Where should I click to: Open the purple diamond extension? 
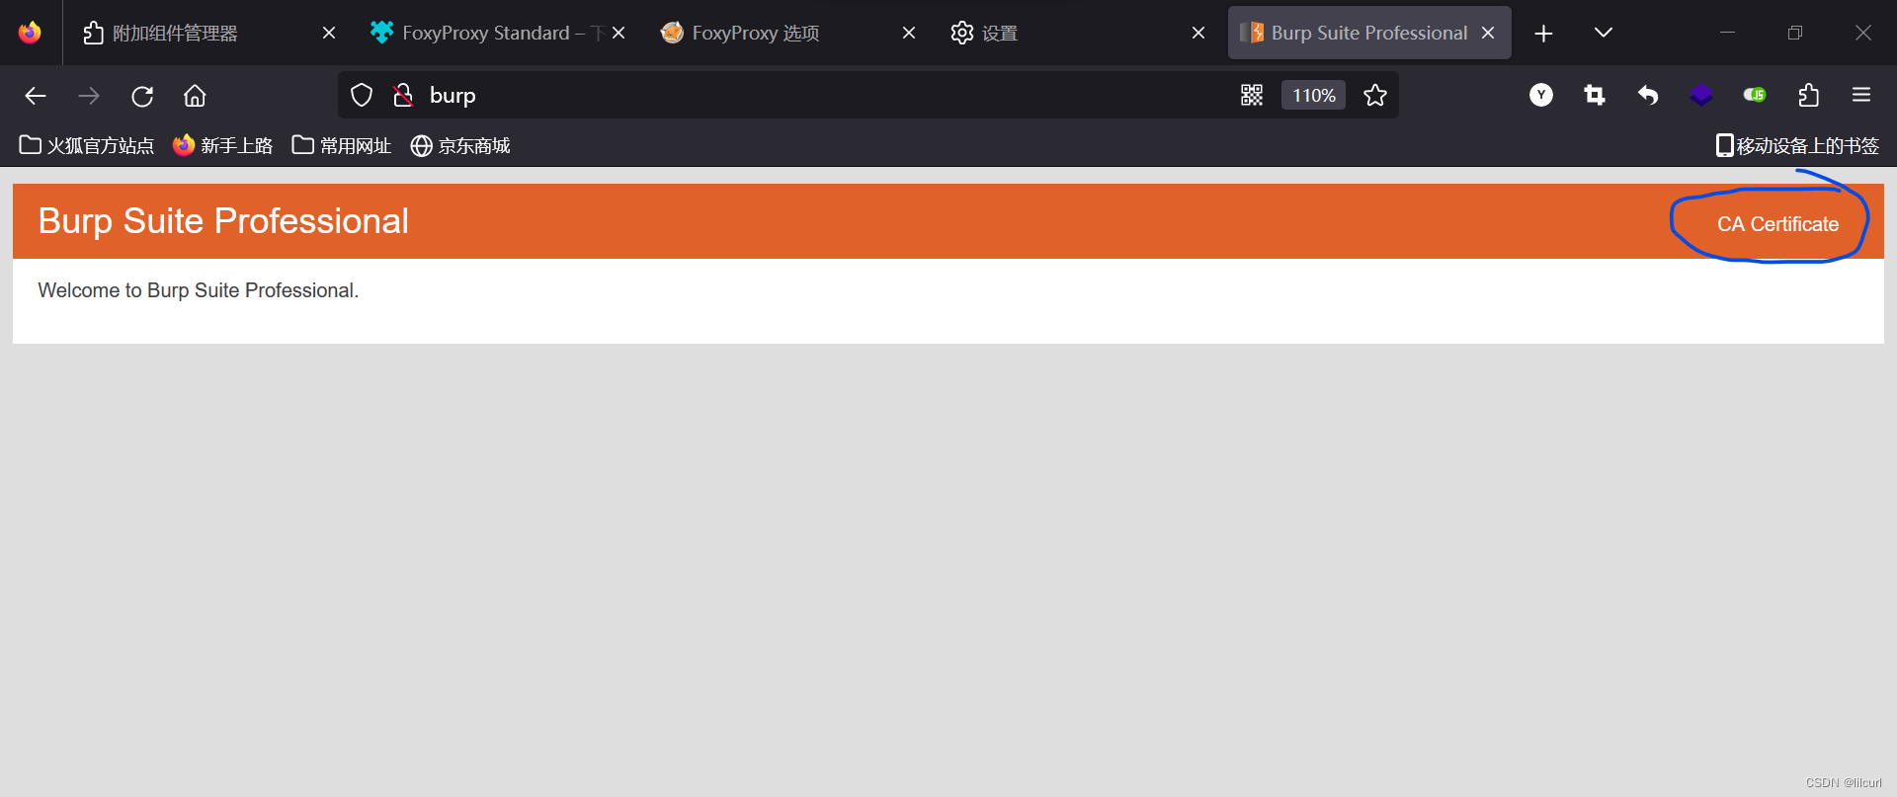pyautogui.click(x=1701, y=95)
